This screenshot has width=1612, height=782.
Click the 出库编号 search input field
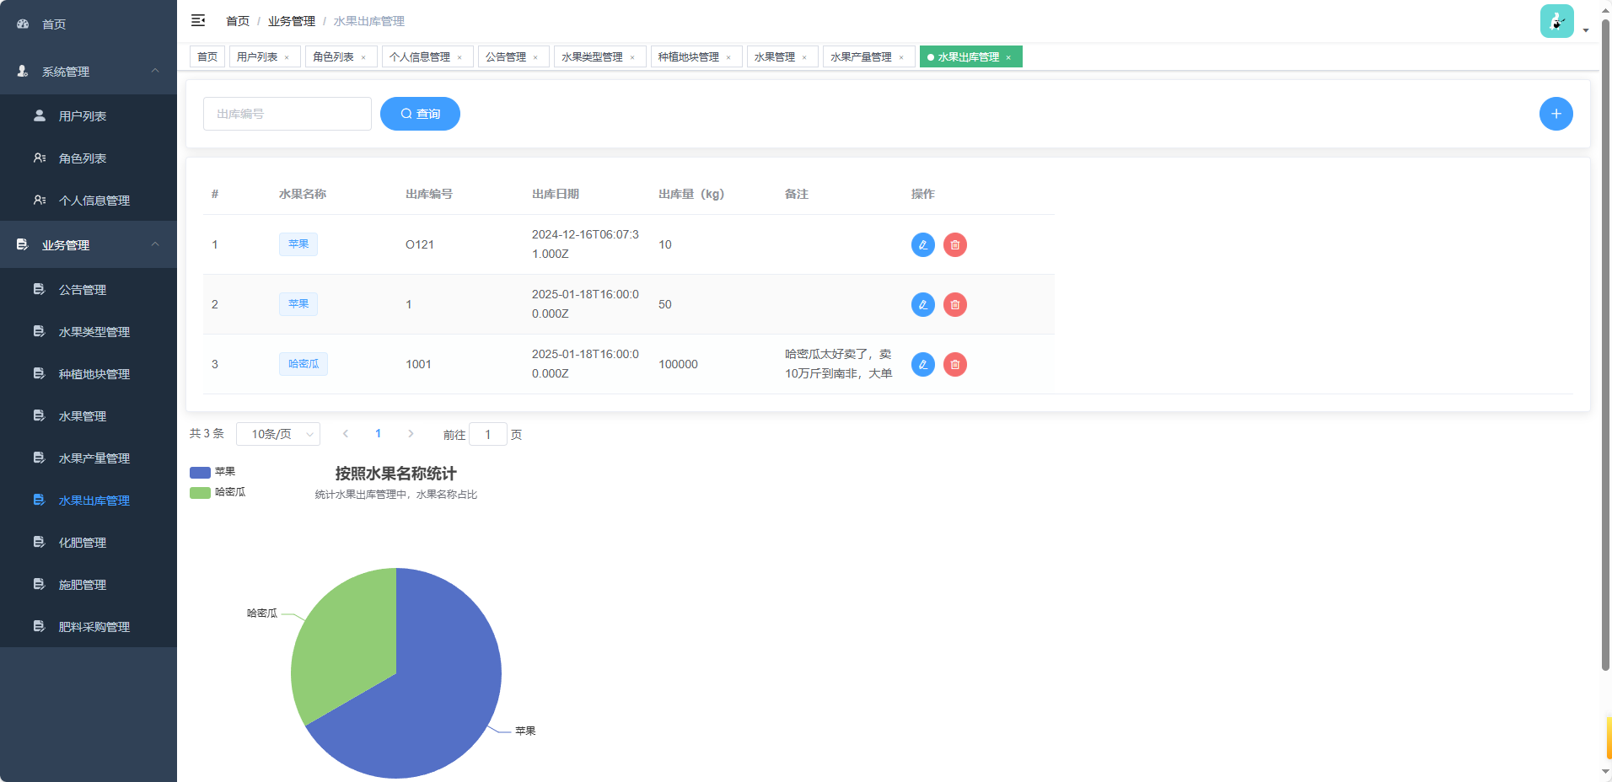(287, 113)
